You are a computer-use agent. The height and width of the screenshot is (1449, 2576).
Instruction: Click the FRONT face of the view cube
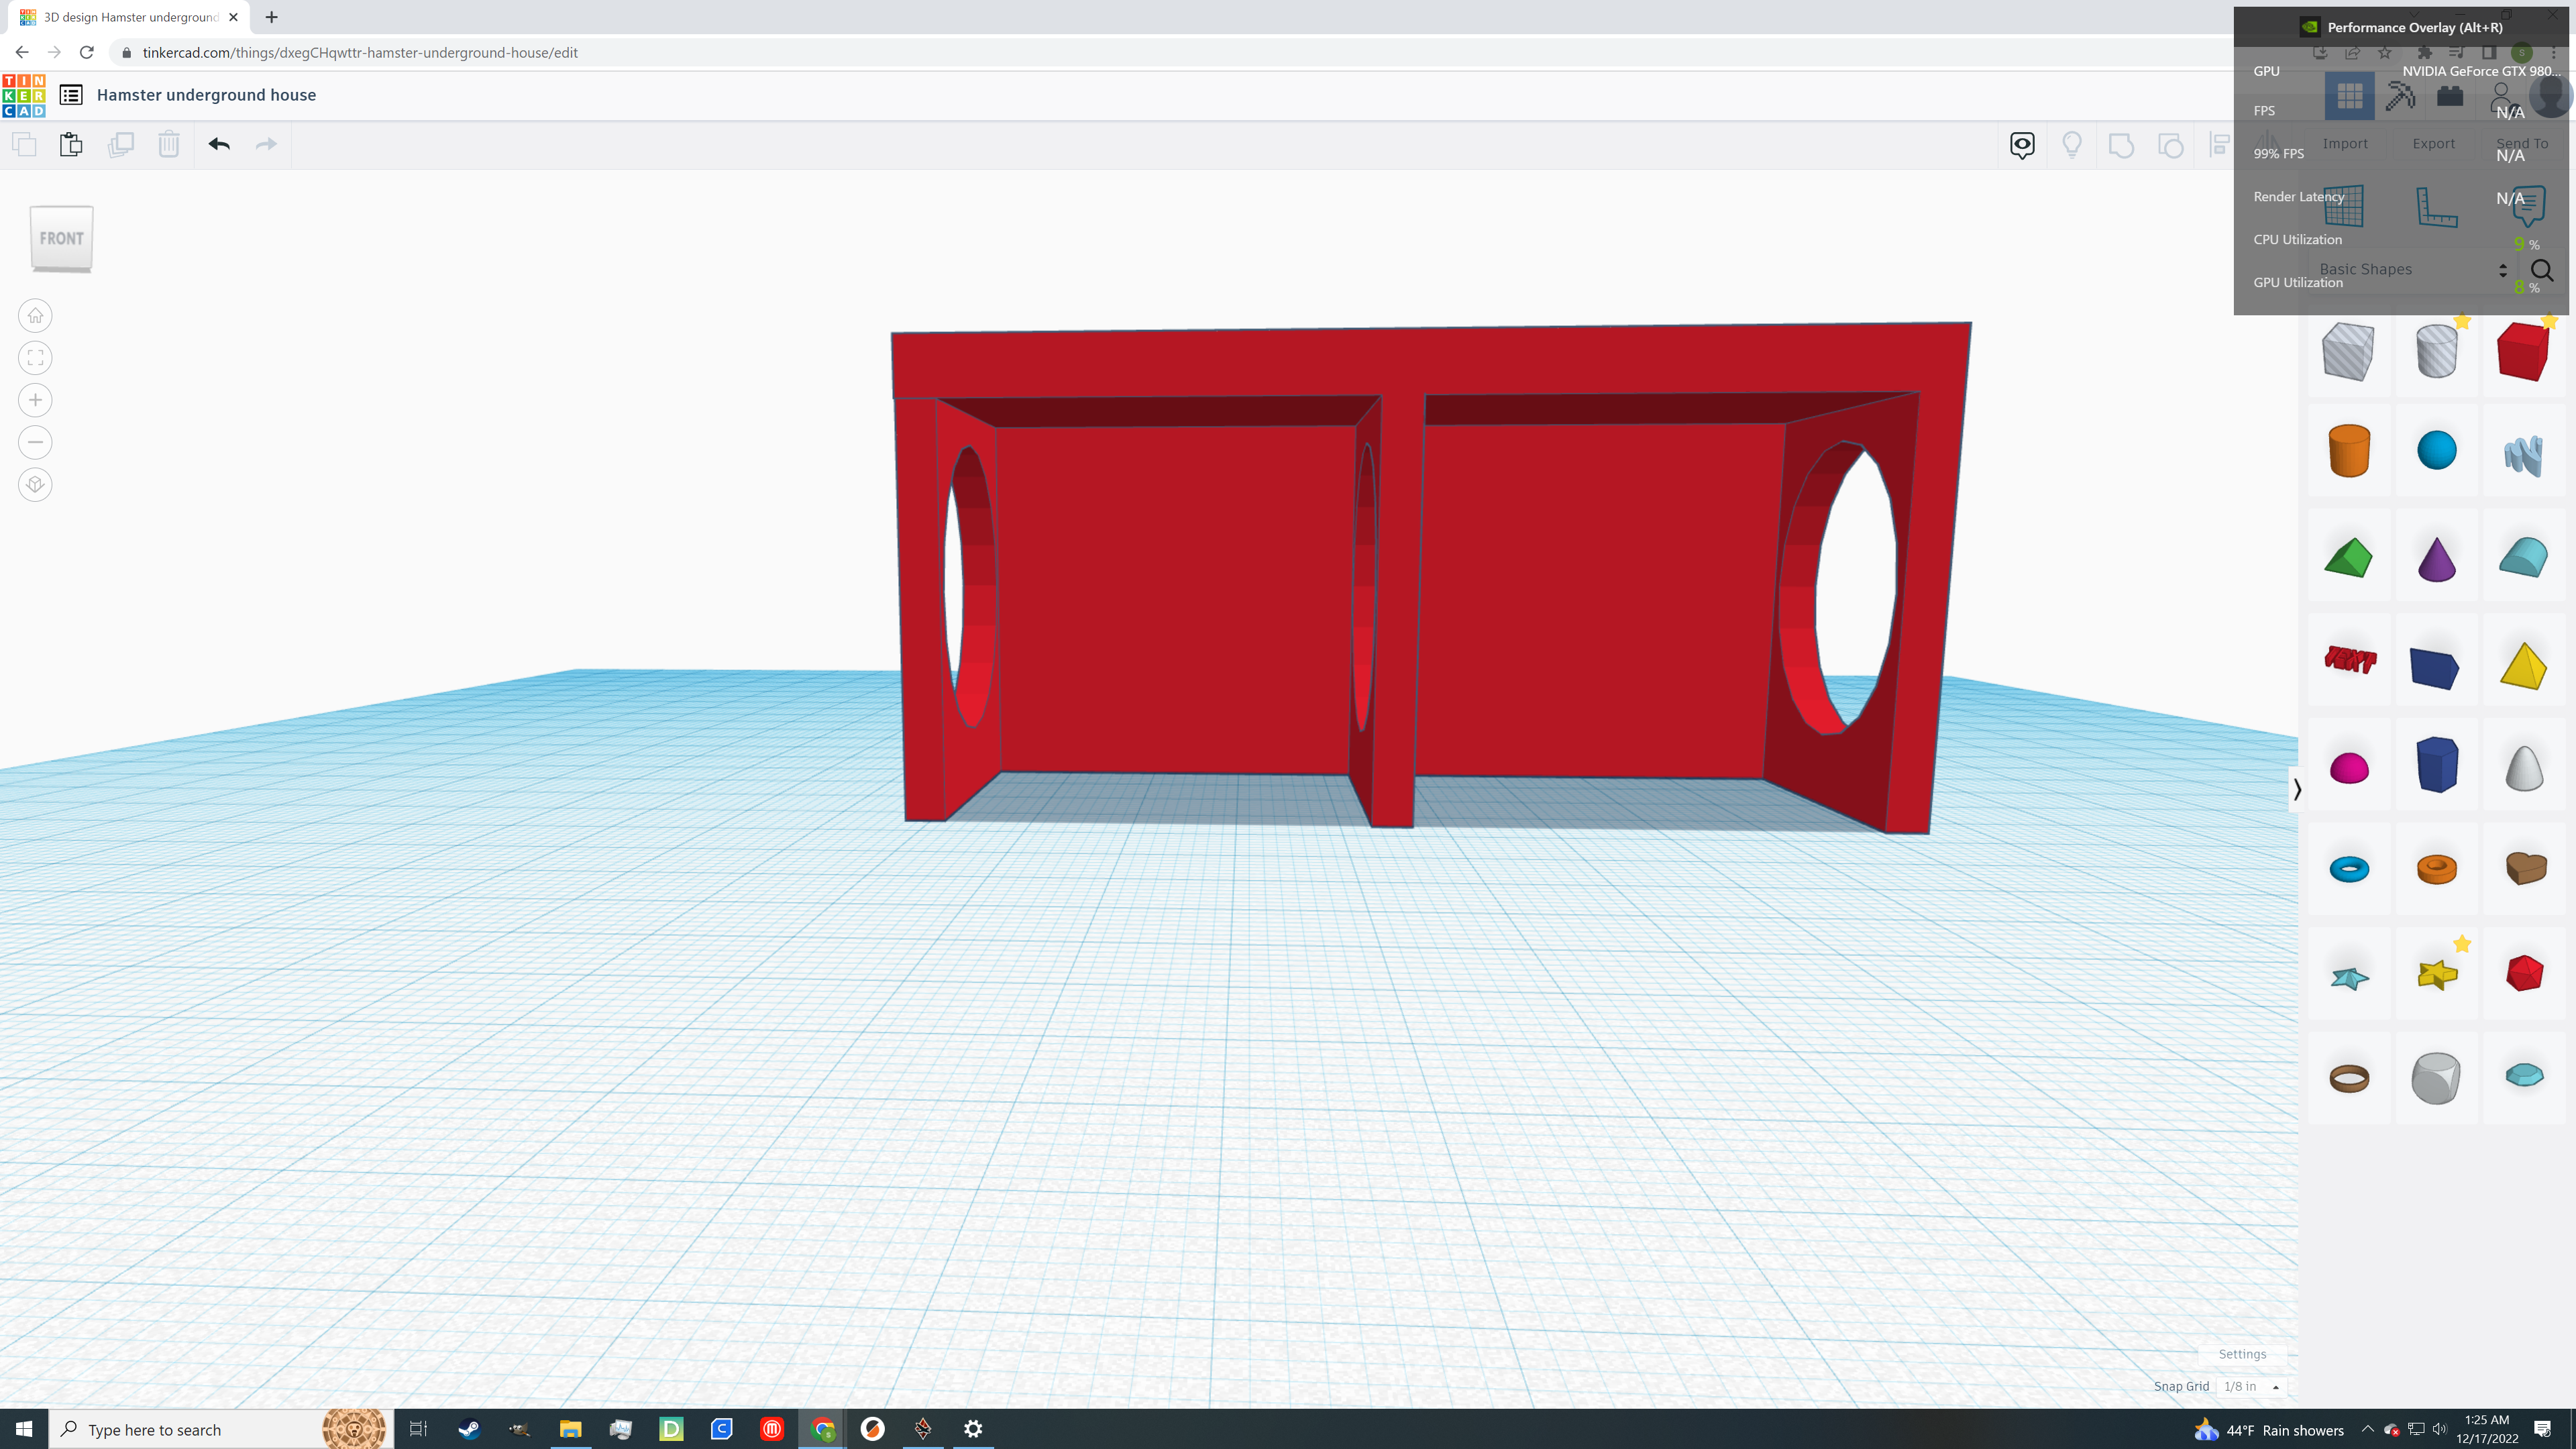(x=62, y=238)
